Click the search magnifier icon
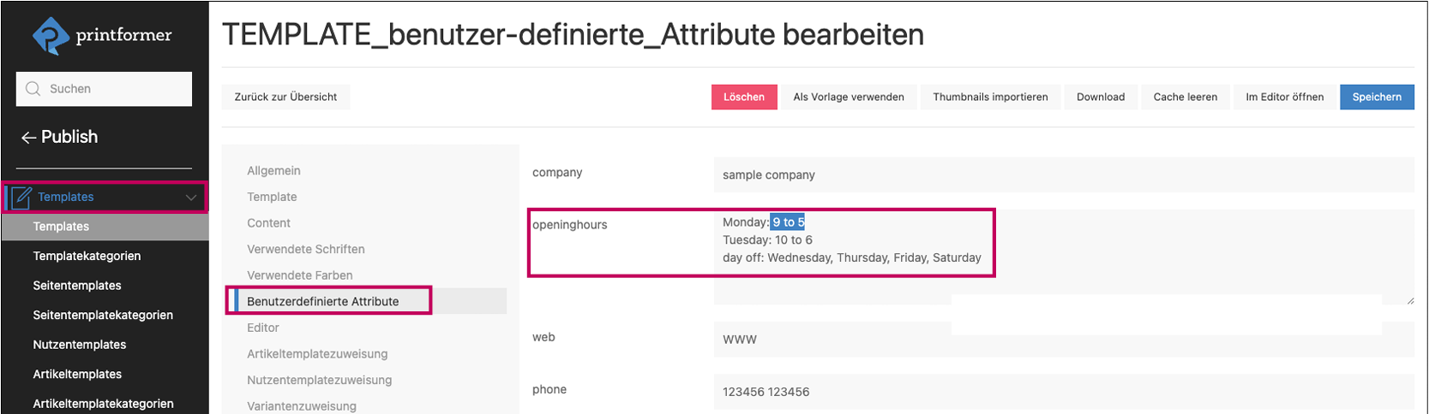The width and height of the screenshot is (1429, 414). (x=33, y=89)
